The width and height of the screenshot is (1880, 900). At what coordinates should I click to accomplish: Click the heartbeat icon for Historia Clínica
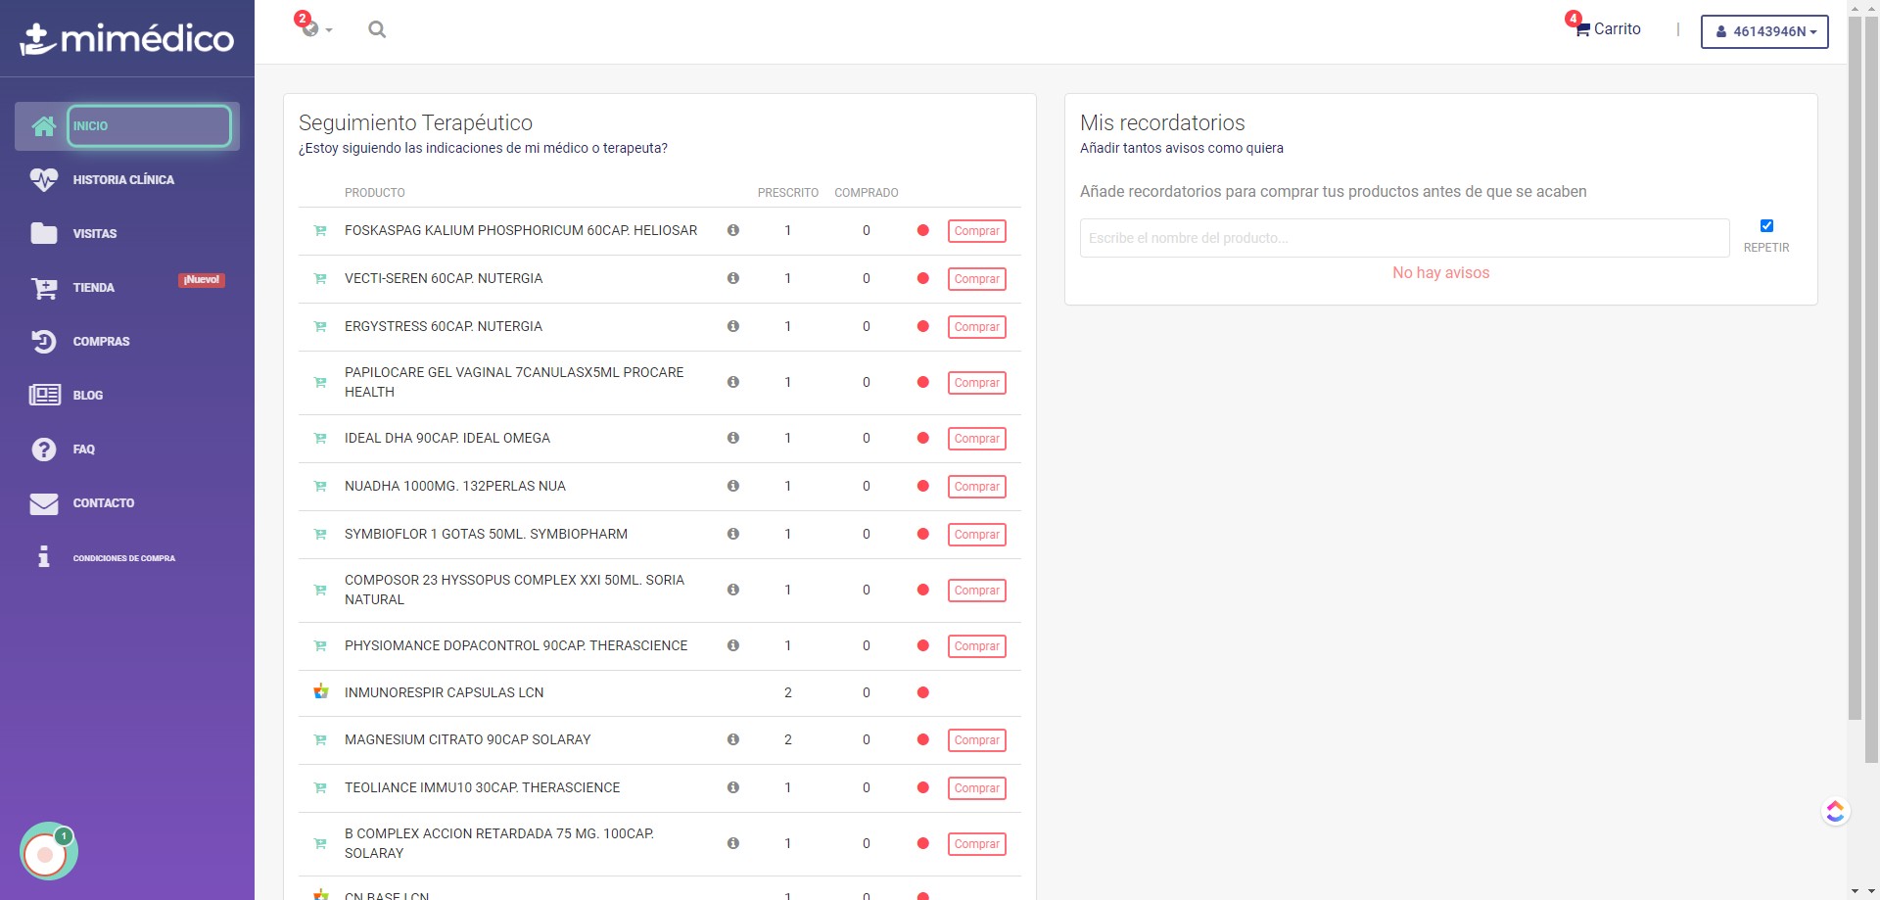[43, 180]
